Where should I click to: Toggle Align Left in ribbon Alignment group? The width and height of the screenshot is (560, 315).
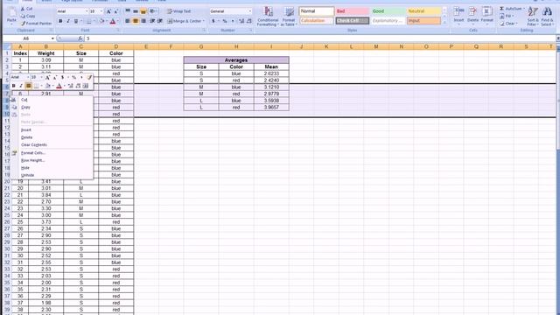coord(128,21)
